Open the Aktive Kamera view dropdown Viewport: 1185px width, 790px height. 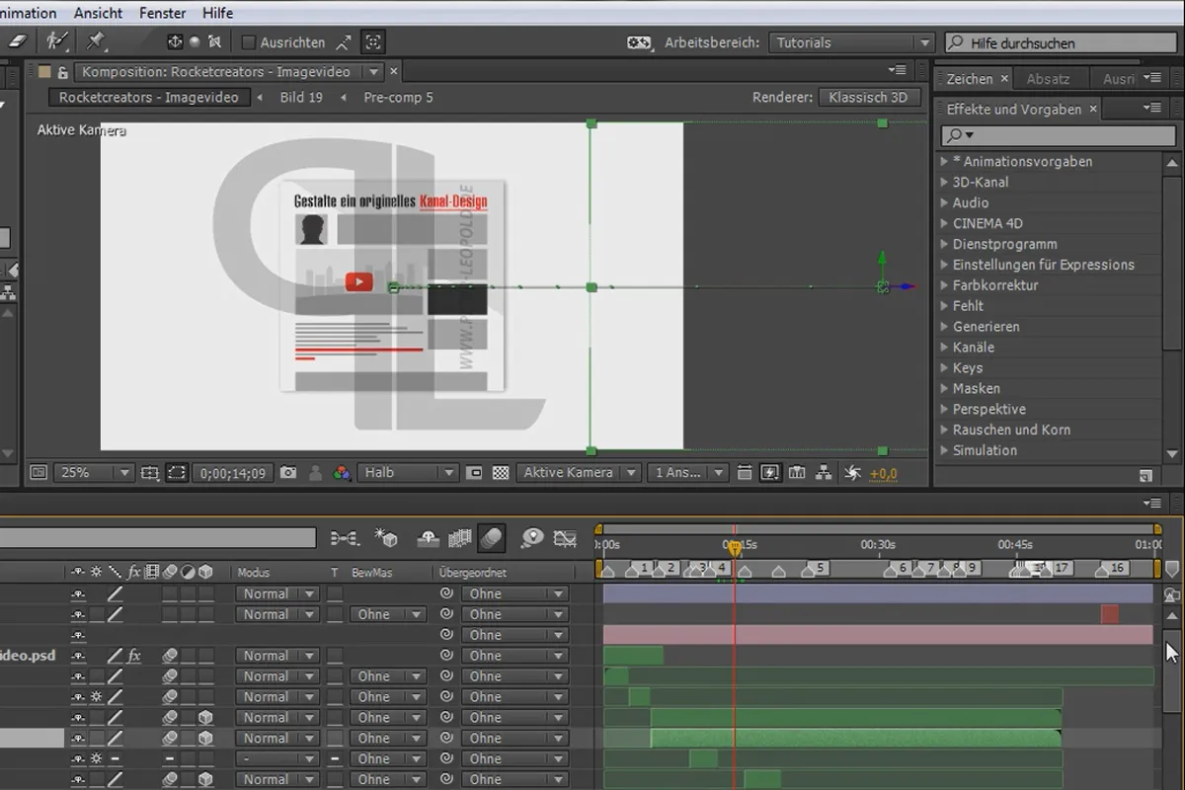(x=579, y=473)
